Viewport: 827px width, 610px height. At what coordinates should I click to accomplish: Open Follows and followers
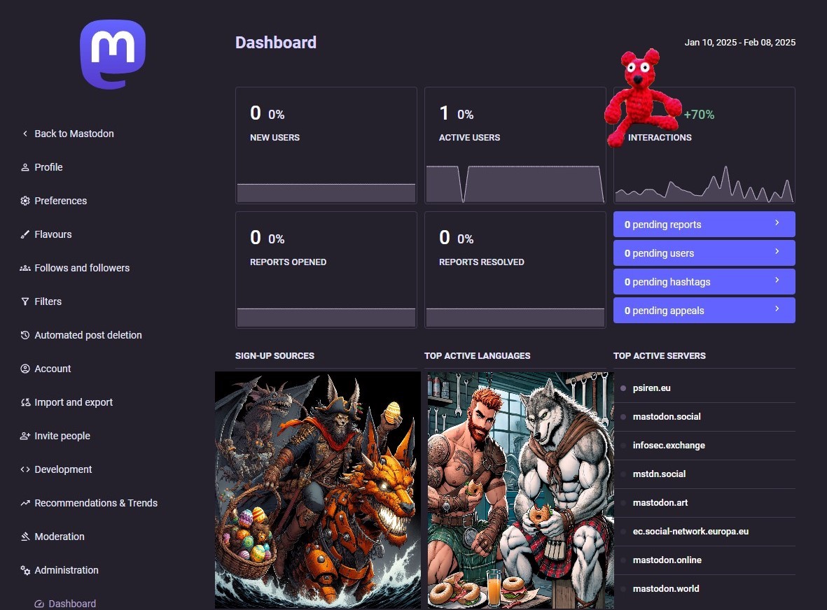point(82,268)
